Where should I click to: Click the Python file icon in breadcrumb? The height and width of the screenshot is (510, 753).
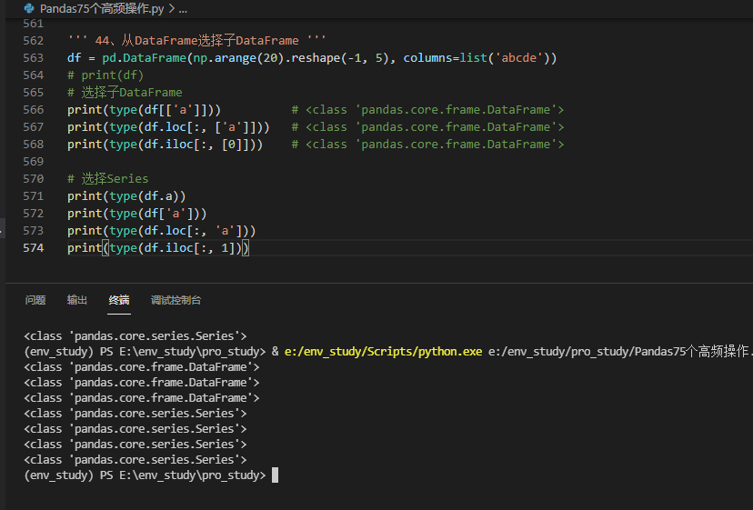tap(29, 8)
